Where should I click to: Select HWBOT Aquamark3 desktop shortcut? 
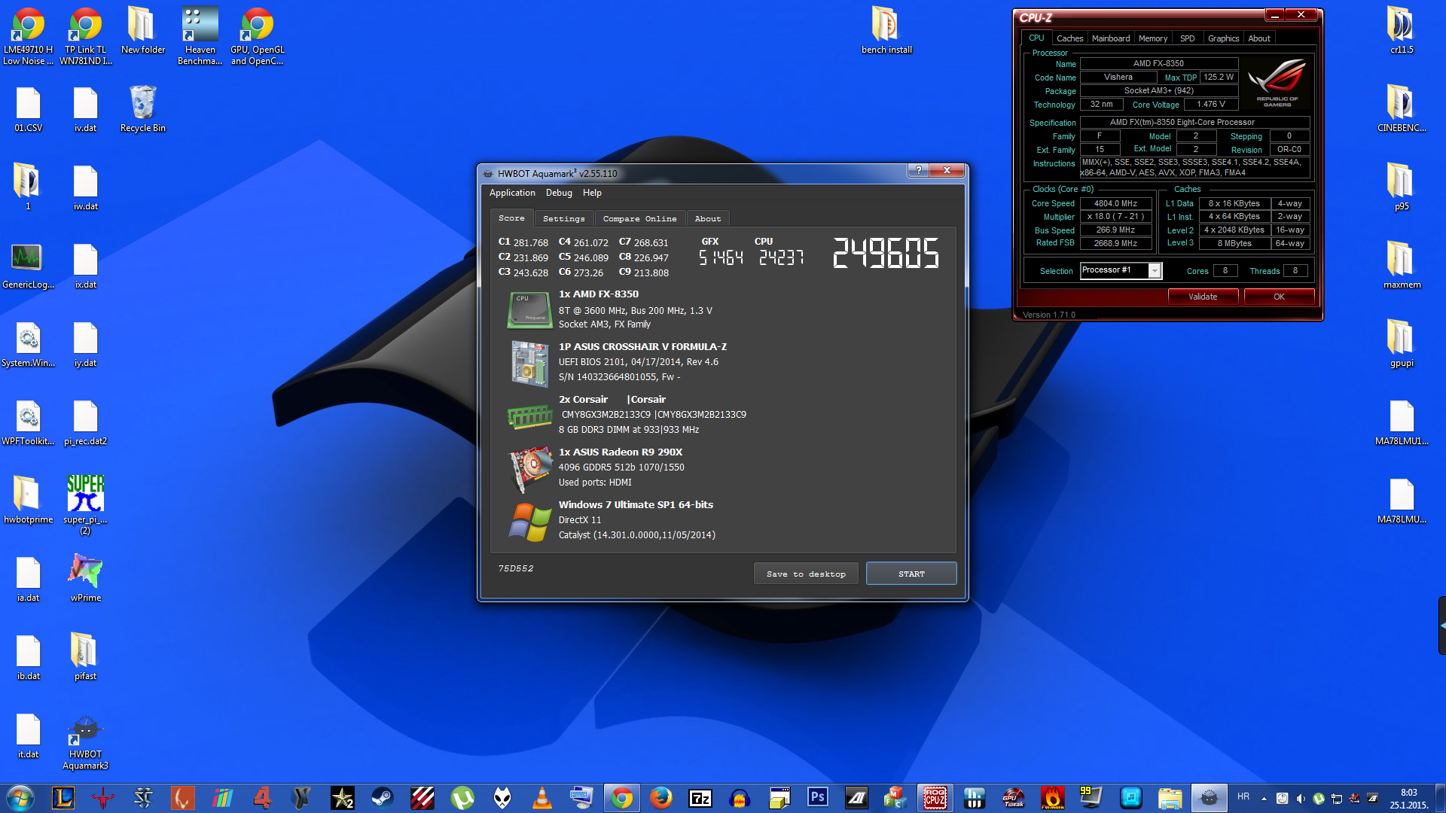pos(85,742)
